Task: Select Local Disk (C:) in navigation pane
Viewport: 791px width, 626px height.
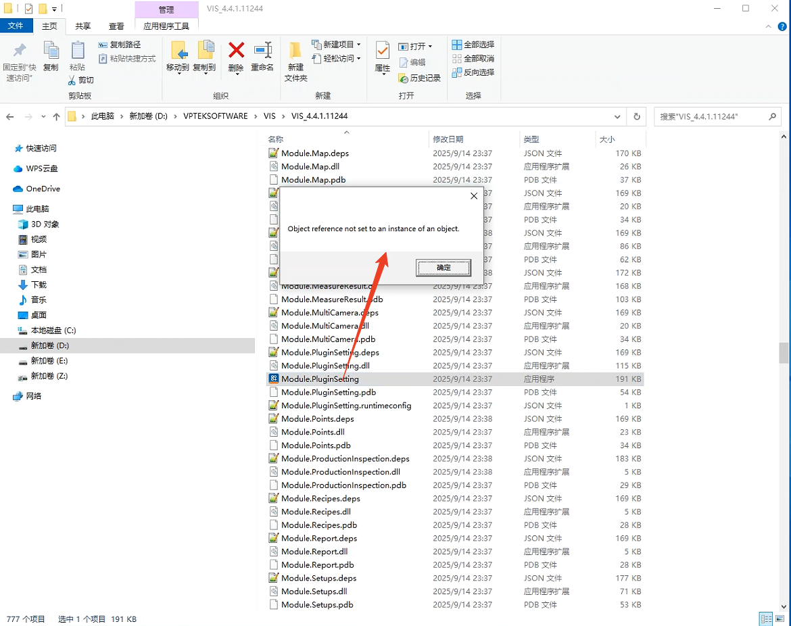Action: 53,331
